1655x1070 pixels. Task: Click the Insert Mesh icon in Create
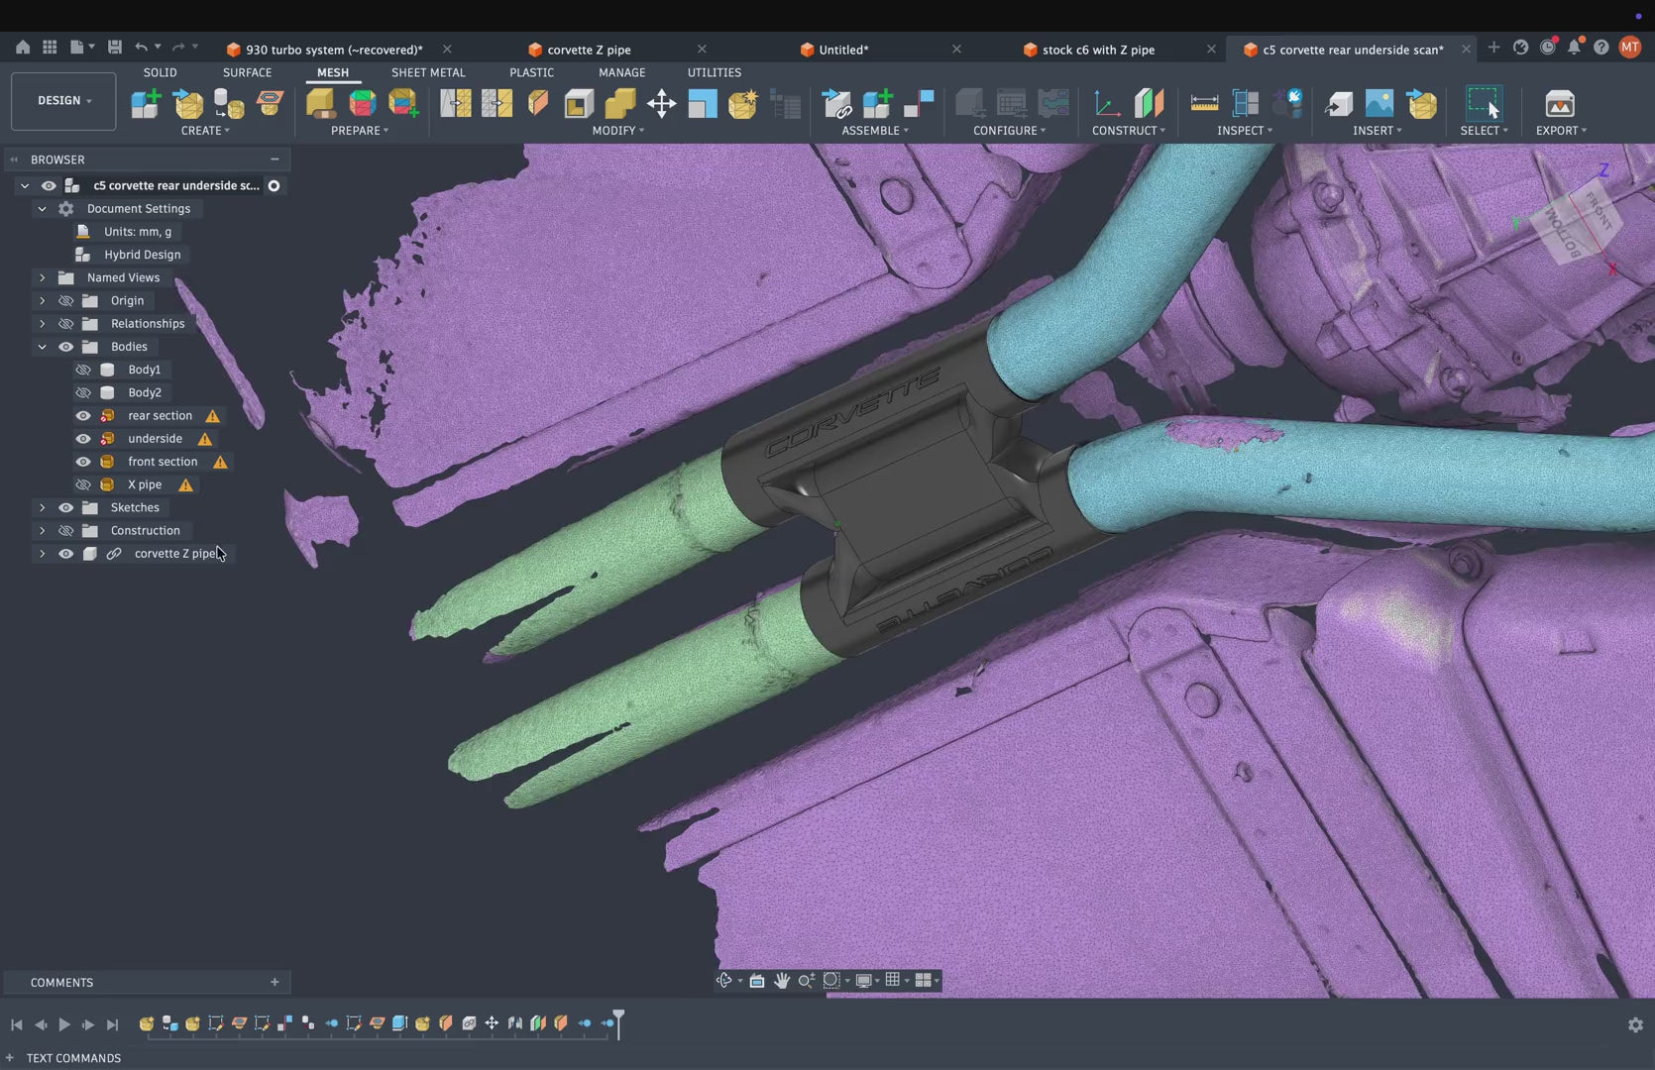[188, 103]
